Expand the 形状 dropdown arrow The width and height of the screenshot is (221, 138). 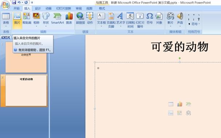(x=46, y=26)
